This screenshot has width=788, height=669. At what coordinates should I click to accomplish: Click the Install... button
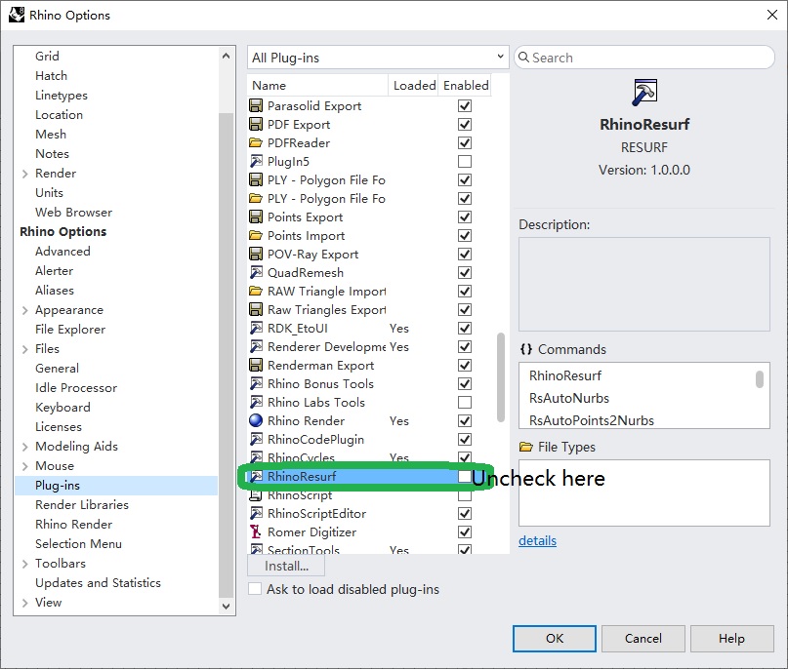286,566
